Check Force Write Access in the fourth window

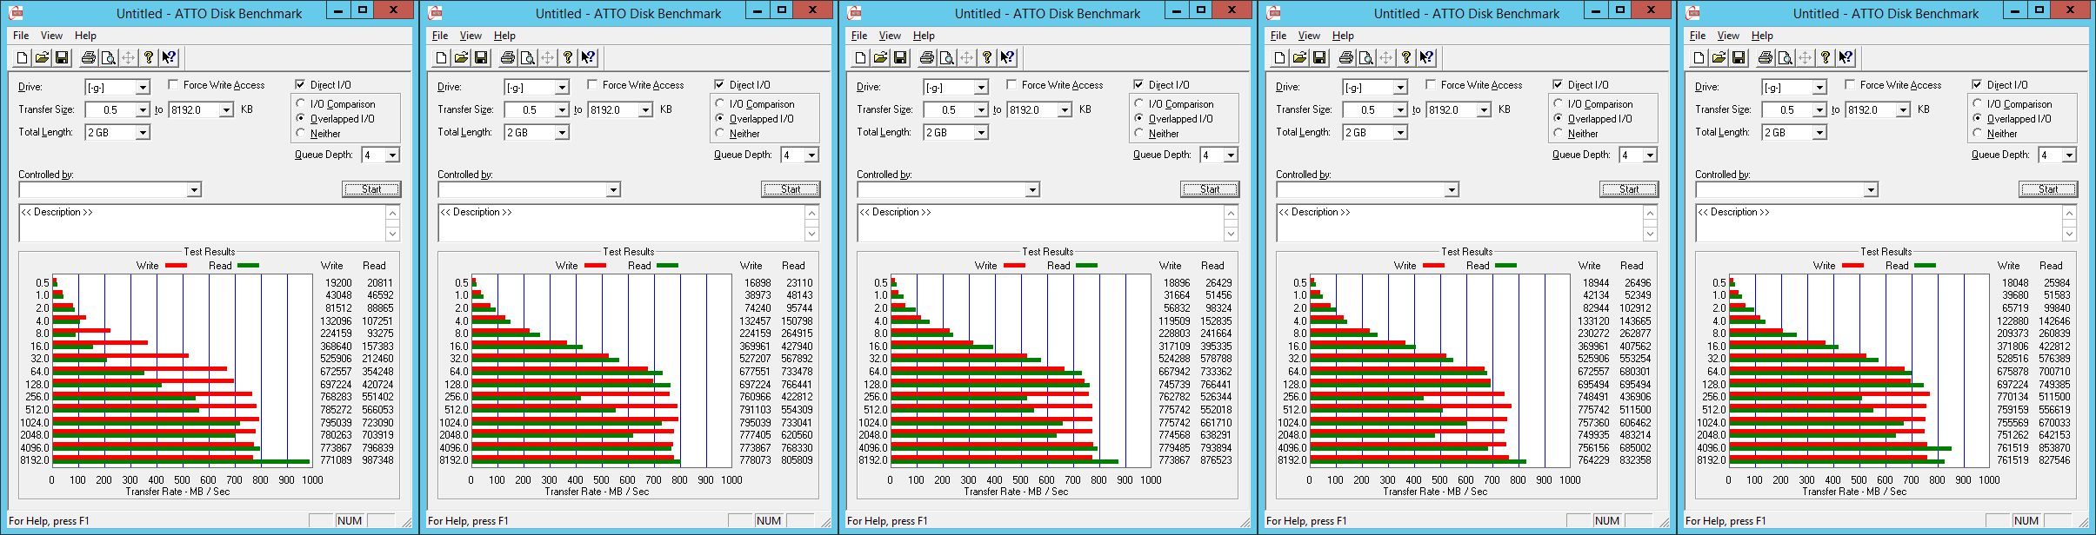[1431, 85]
